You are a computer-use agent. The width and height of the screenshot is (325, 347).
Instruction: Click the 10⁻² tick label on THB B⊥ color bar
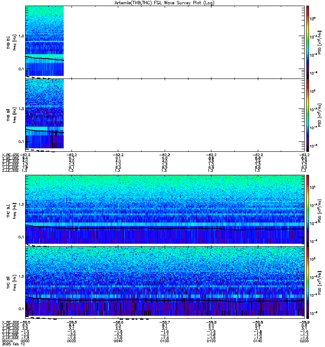(x=313, y=37)
